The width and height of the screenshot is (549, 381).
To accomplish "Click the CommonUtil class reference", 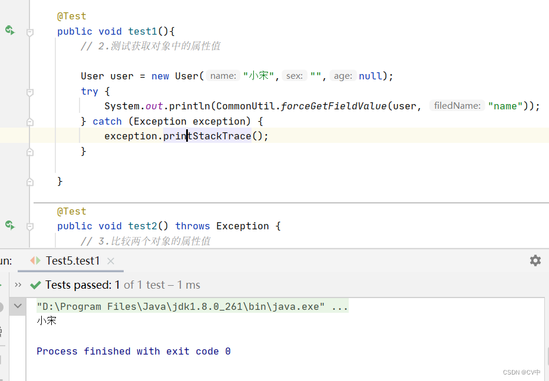I will pos(246,106).
